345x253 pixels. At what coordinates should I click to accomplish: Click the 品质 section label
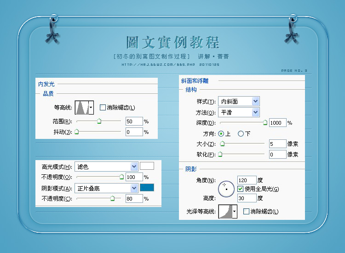pyautogui.click(x=48, y=94)
